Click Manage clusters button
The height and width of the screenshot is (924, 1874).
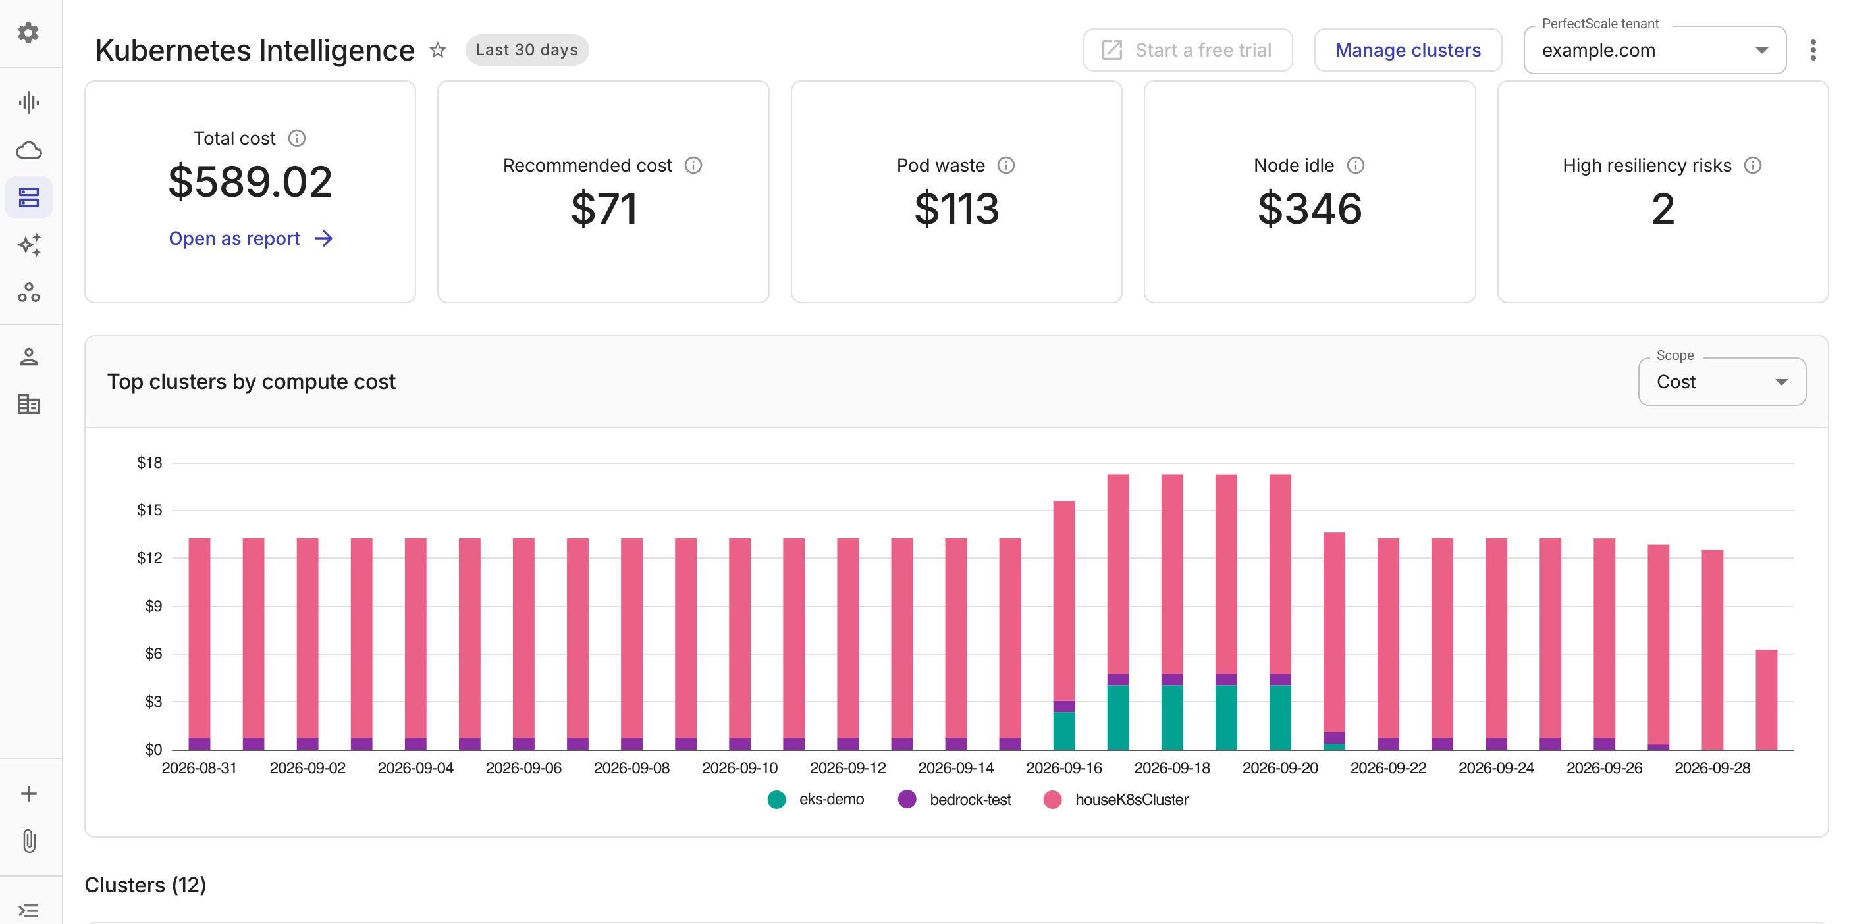[x=1407, y=50]
